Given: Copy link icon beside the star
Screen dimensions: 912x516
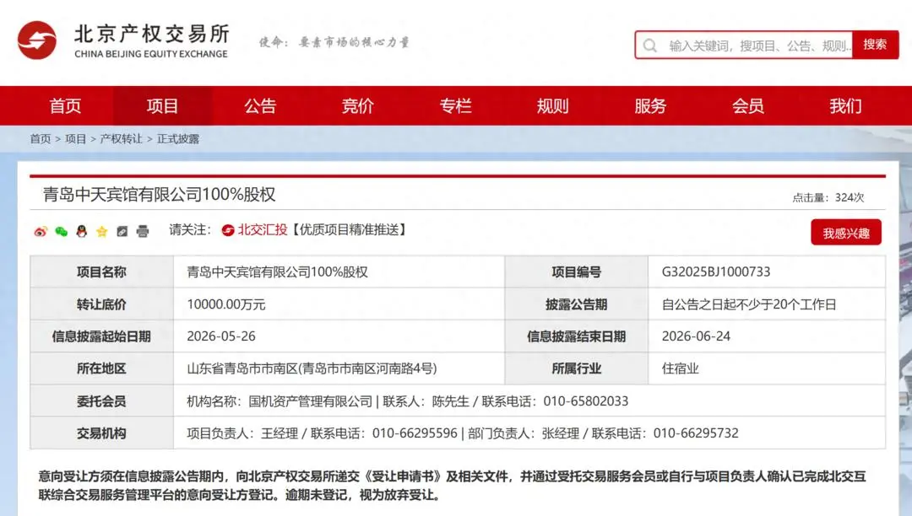Looking at the screenshot, I should coord(122,232).
